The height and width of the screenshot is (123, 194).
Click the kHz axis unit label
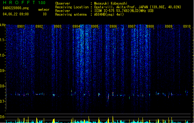[3, 25]
